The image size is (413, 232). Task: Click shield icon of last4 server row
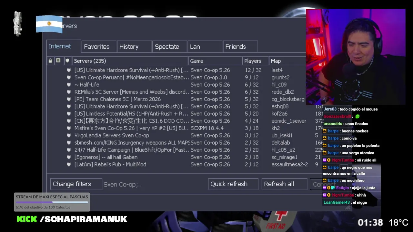click(68, 70)
